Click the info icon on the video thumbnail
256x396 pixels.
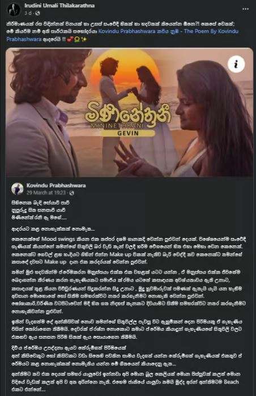tap(236, 64)
